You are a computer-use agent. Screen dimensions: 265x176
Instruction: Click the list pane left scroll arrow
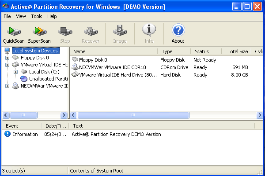pos(73,115)
